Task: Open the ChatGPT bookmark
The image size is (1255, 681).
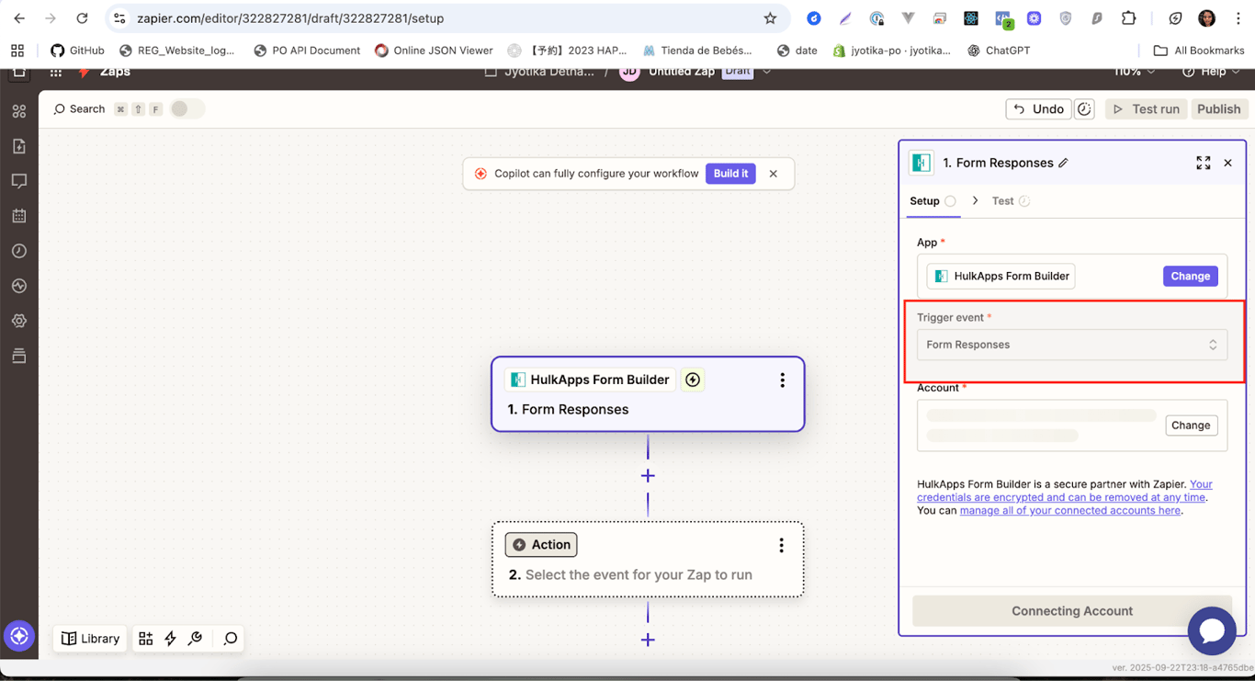Action: (x=999, y=51)
